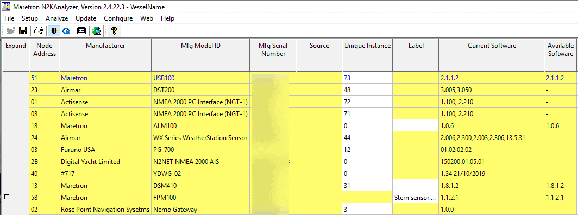Click the printer icon in toolbar
The image size is (578, 215).
[39, 31]
